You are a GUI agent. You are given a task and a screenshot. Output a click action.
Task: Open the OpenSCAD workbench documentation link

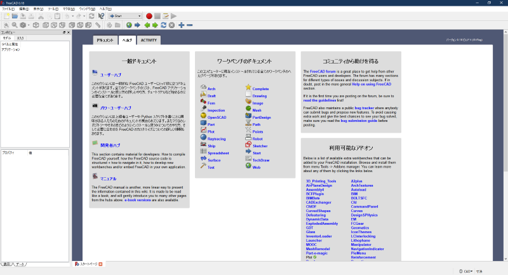tap(217, 117)
